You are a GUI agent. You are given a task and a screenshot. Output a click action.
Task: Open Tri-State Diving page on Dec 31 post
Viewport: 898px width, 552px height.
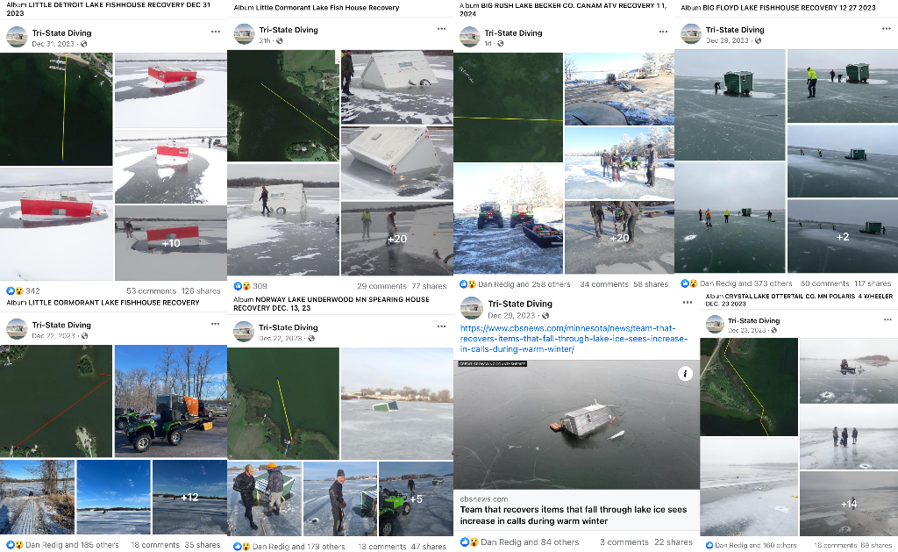coord(62,32)
